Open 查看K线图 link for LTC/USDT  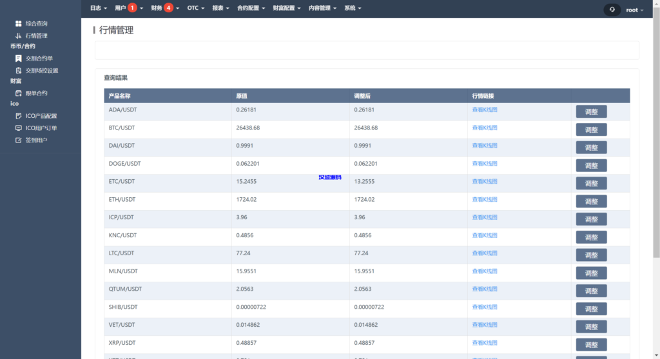tap(485, 253)
